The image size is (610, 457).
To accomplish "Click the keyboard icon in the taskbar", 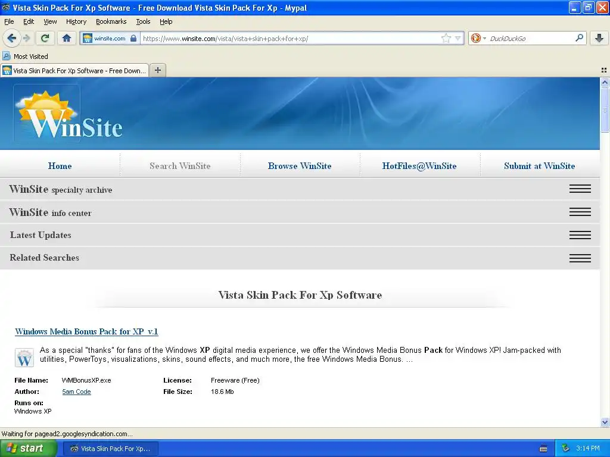I will pos(543,449).
